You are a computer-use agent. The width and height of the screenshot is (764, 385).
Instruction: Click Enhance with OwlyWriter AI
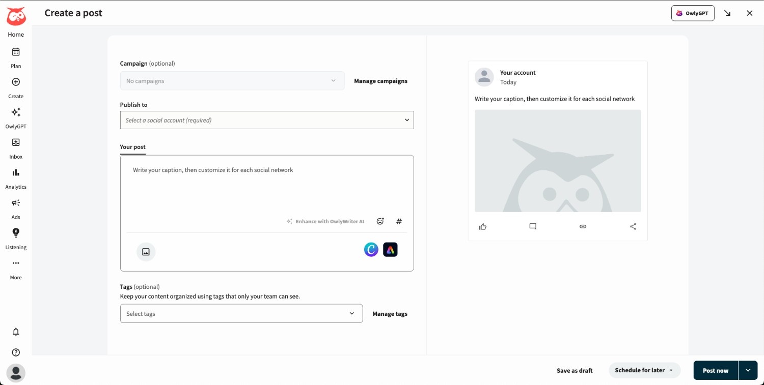[x=325, y=221]
